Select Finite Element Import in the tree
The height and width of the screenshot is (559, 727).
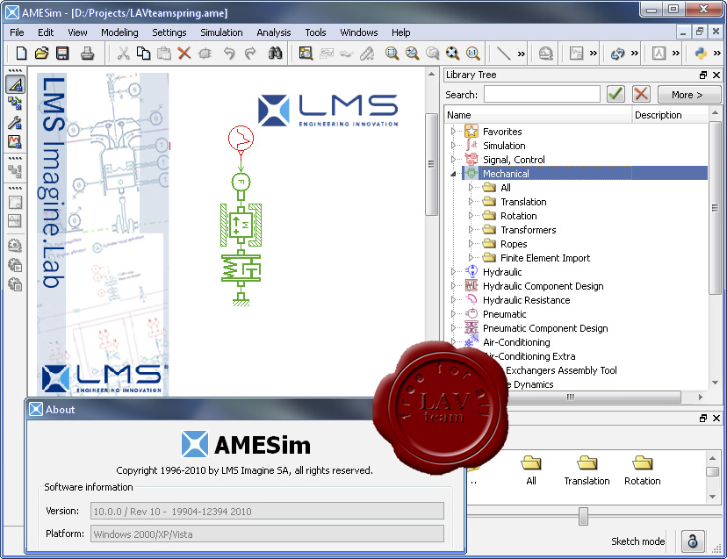tap(545, 258)
